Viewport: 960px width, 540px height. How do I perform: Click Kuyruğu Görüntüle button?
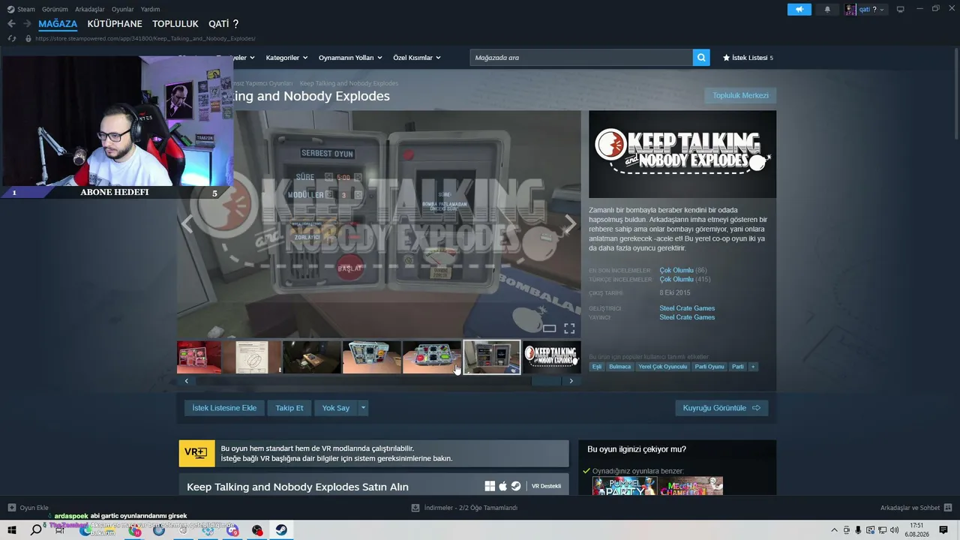coord(721,408)
